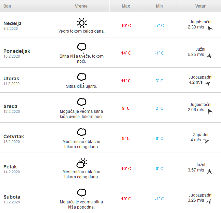221x213 pixels.
Task: Click the date 14.2.2020 under Petak
Action: (x=12, y=172)
